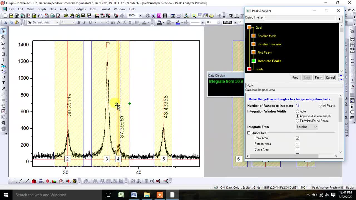Enable the Curve Area checkbox
The height and width of the screenshot is (200, 356).
[x=297, y=149]
